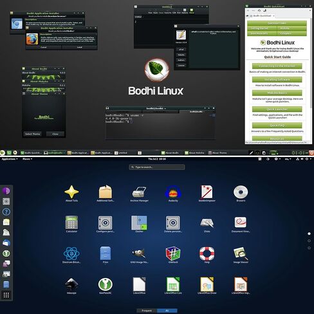Viewport: 314px width, 314px height.
Task: Switch app view to Frequent
Action: coord(147,311)
